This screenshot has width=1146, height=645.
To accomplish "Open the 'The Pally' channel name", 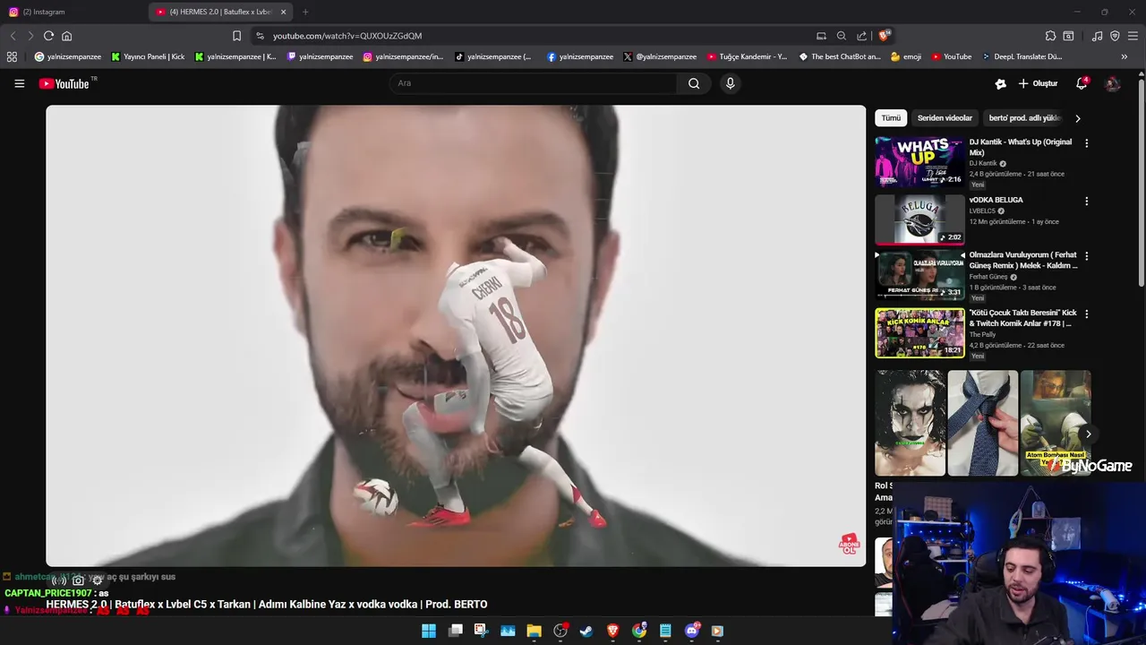I will tap(982, 335).
